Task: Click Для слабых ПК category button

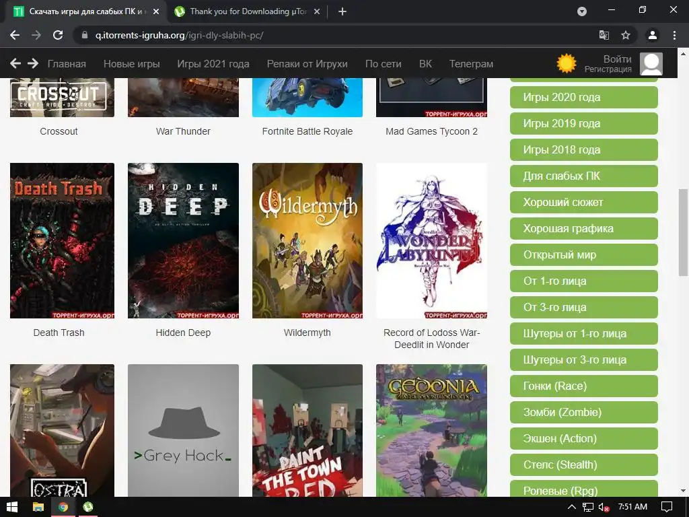Action: point(584,176)
